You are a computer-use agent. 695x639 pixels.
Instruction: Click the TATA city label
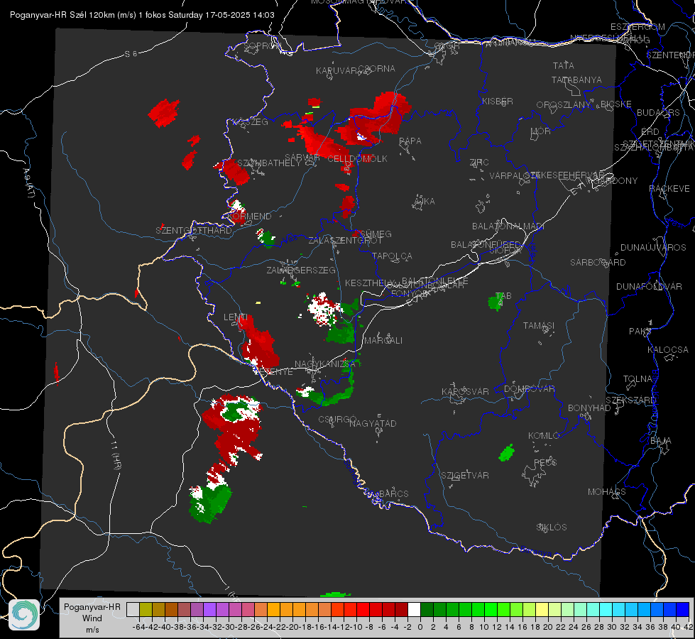(x=564, y=65)
